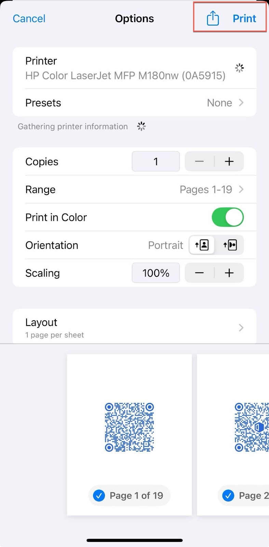Expand the Range showing Pages 1-19
Screen dimensions: 269x547
(x=242, y=189)
